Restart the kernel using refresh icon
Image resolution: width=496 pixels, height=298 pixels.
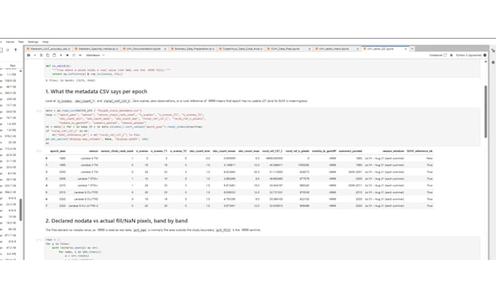coord(74,55)
